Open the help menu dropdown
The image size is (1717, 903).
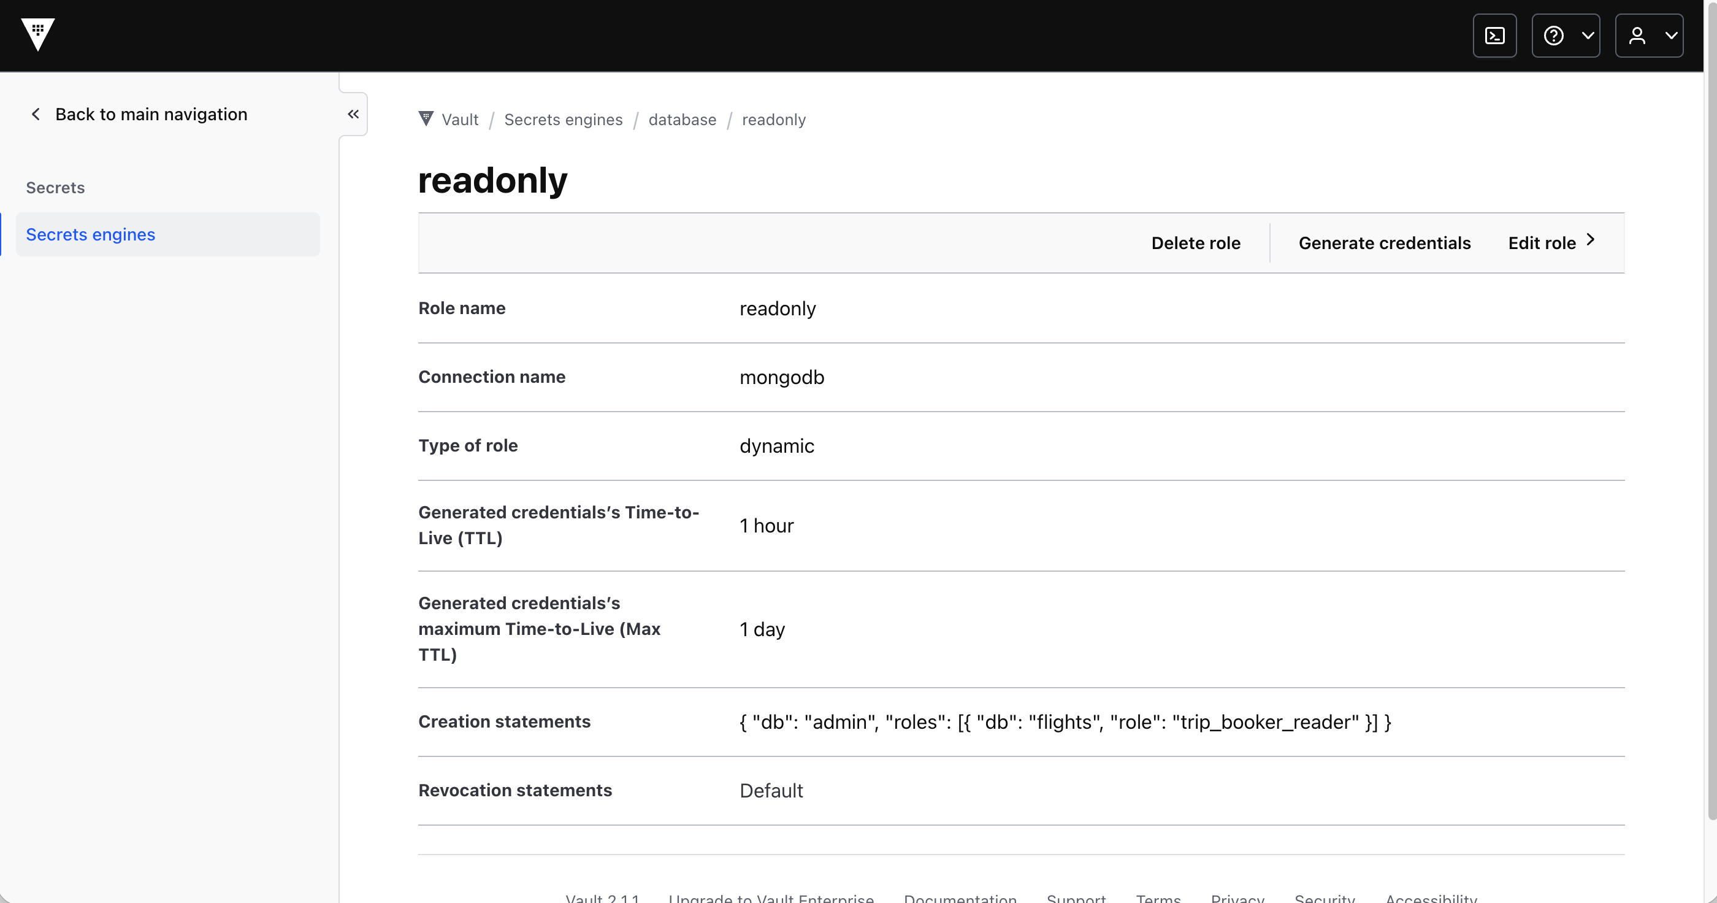tap(1565, 36)
